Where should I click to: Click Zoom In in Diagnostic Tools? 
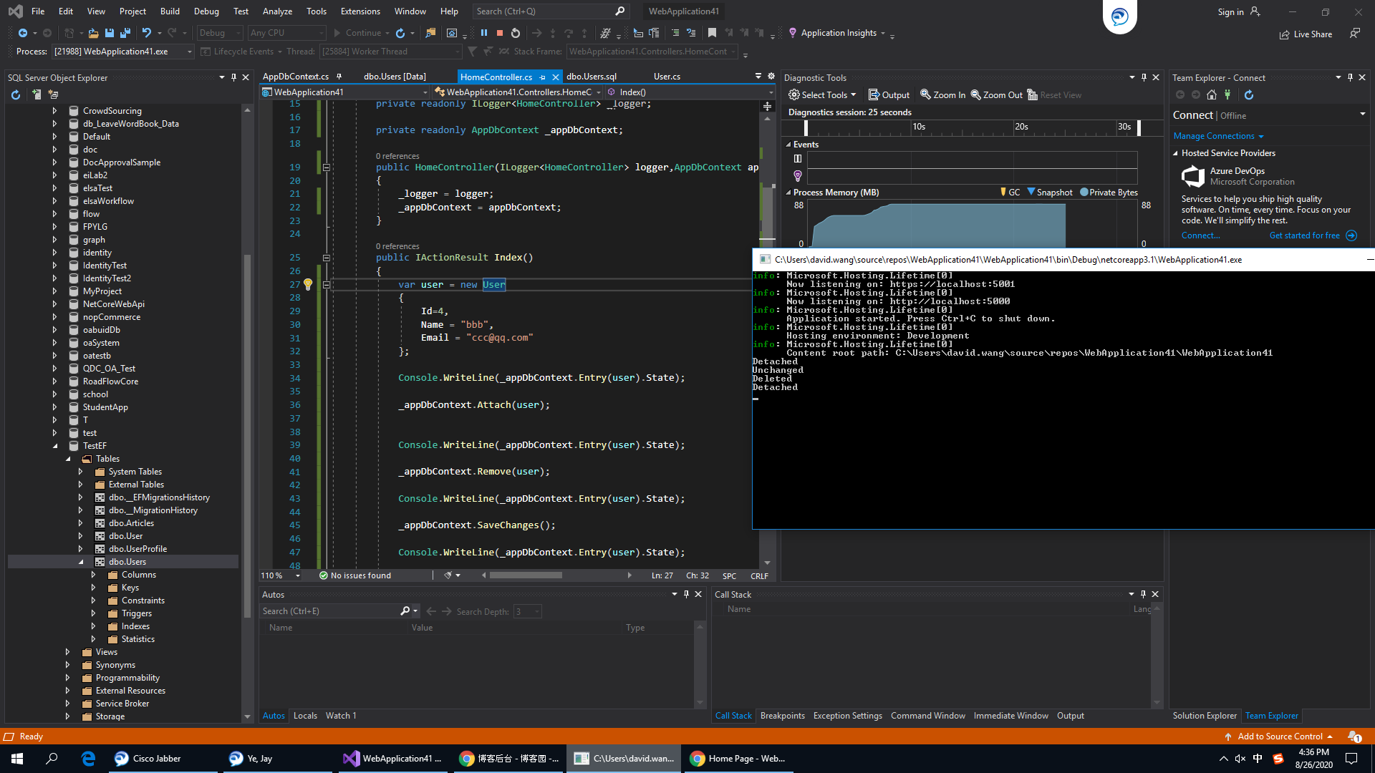[942, 94]
